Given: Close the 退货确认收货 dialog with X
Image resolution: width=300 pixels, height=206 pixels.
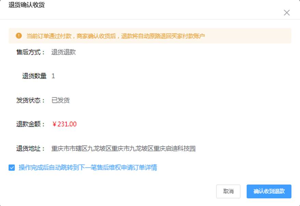Looking at the screenshot, I should pos(287,13).
